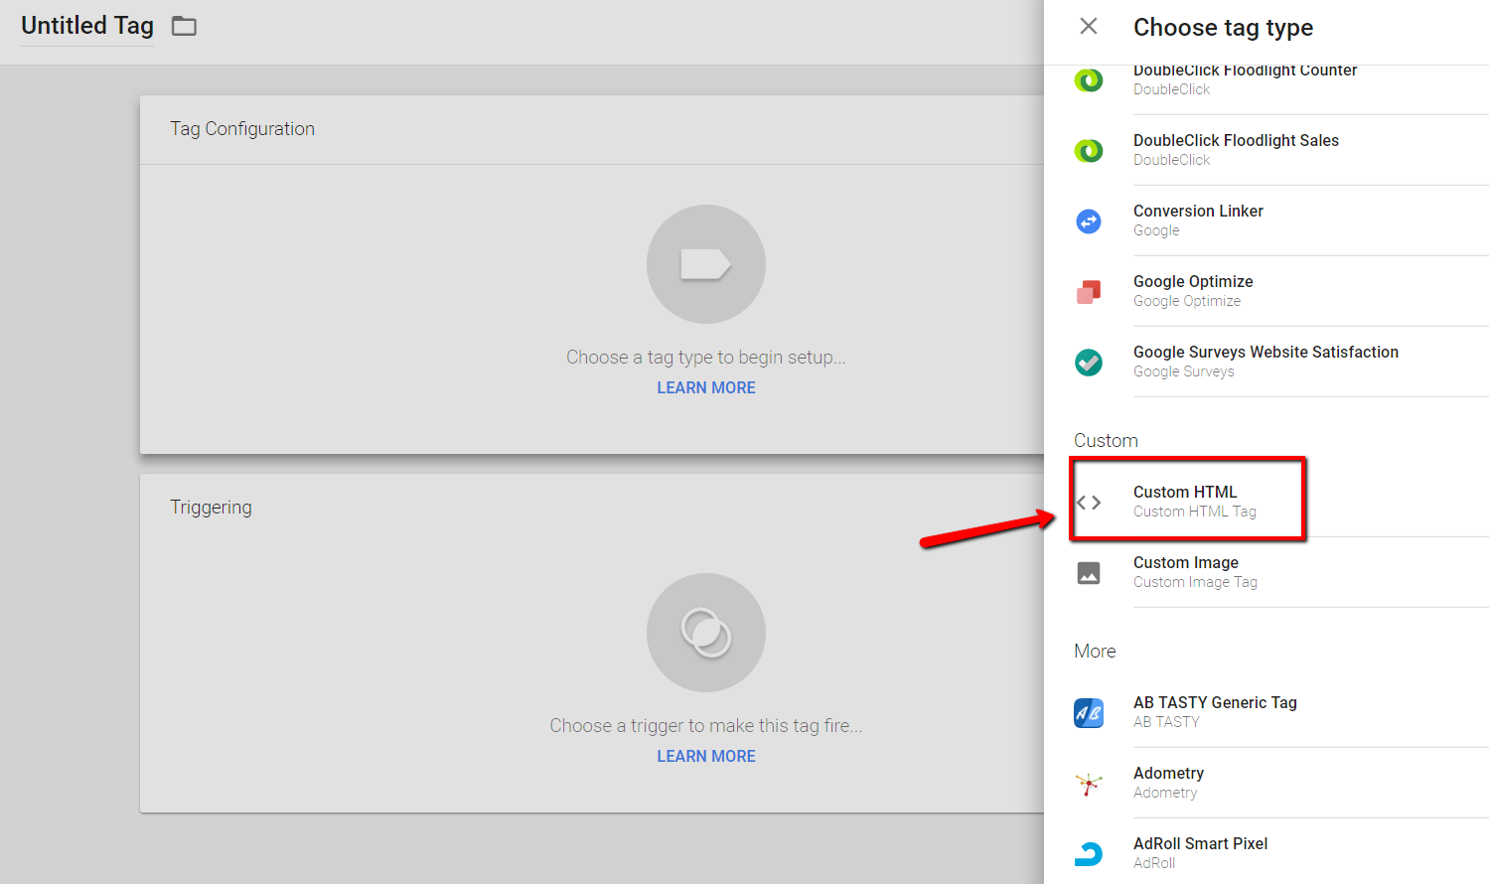
Task: Close the Choose tag type panel
Action: coord(1089,26)
